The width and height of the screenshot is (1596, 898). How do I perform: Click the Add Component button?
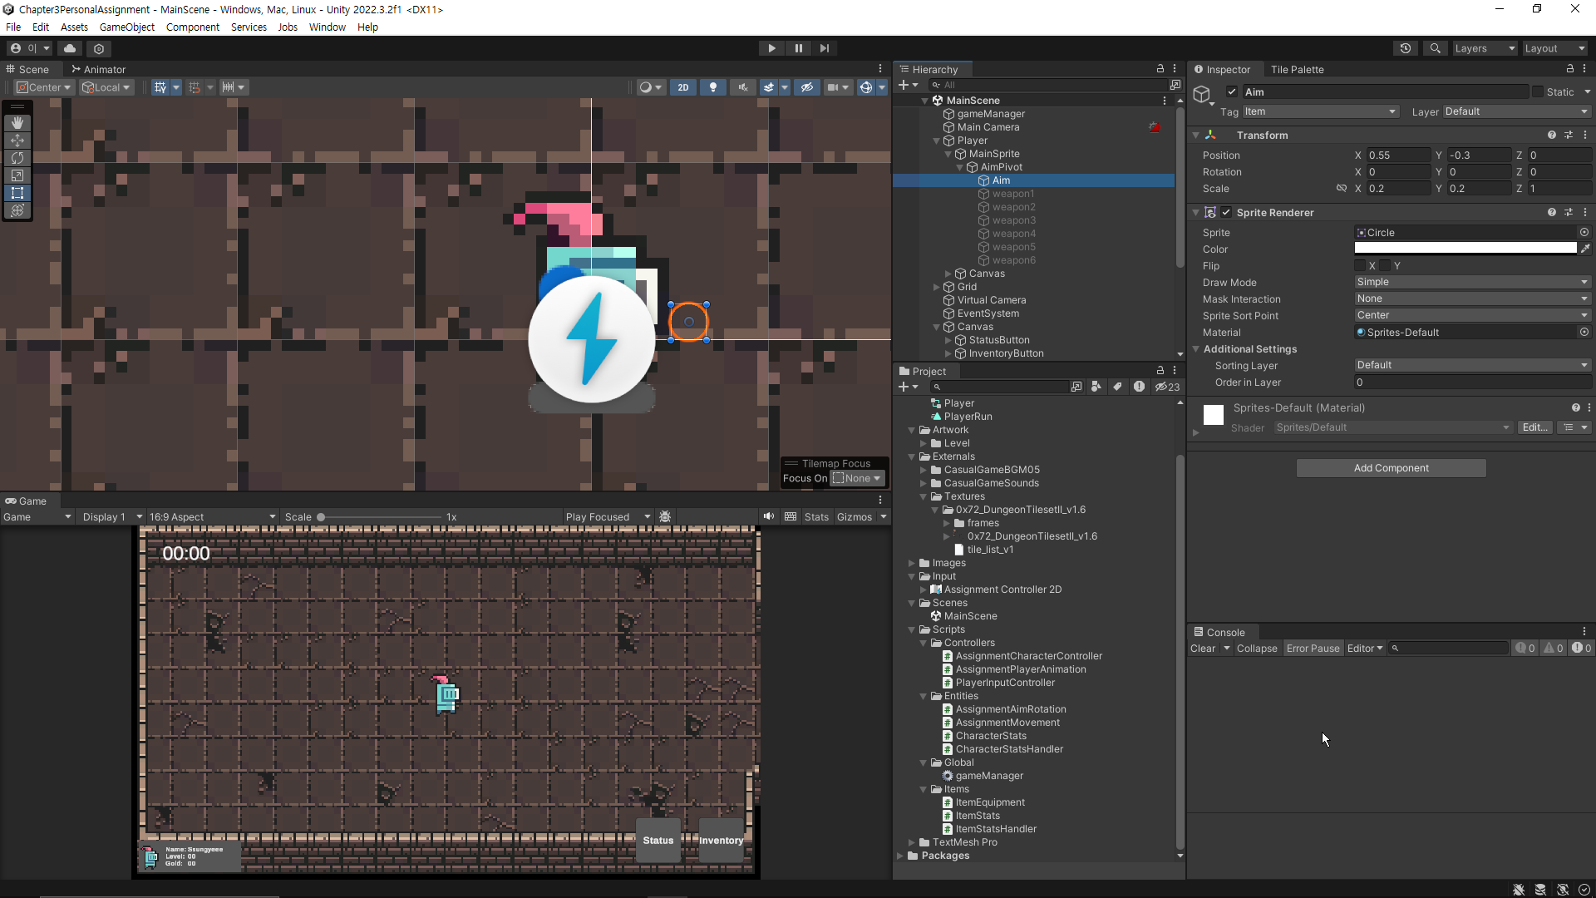coord(1391,468)
